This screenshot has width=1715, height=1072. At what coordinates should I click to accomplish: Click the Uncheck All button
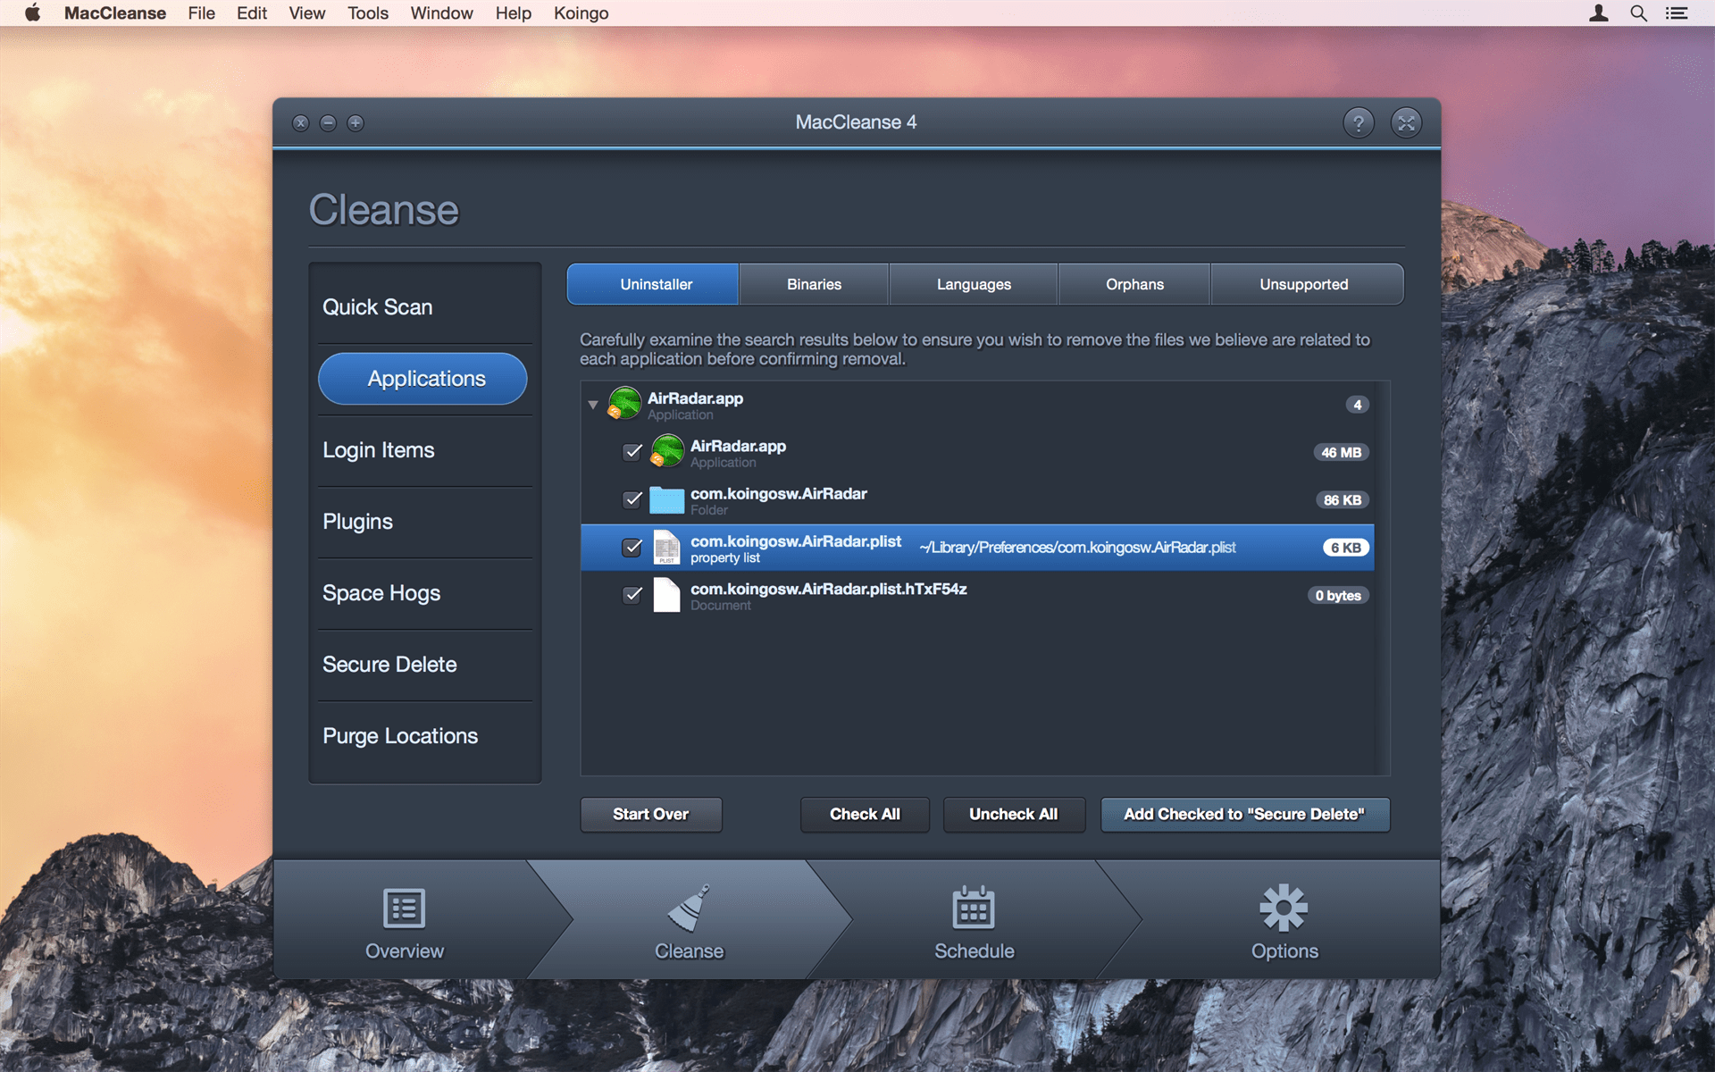pos(1014,814)
